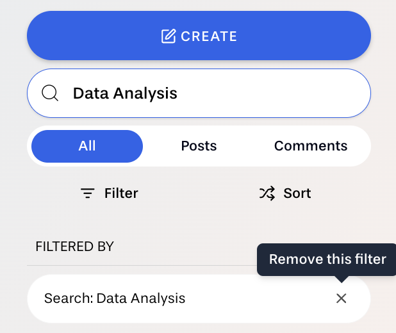
Task: Remove the Data Analysis filter with X
Action: (x=341, y=298)
